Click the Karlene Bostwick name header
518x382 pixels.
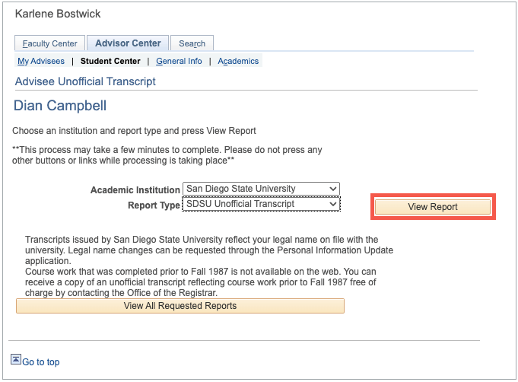[x=58, y=14]
